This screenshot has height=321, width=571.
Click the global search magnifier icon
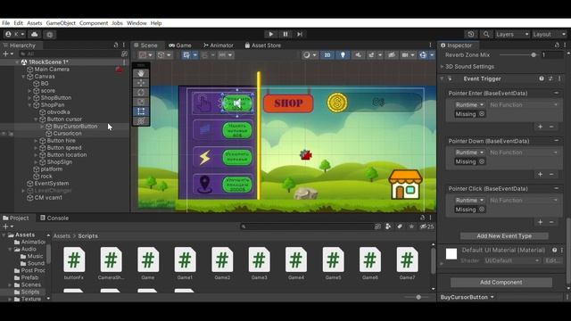[486, 34]
